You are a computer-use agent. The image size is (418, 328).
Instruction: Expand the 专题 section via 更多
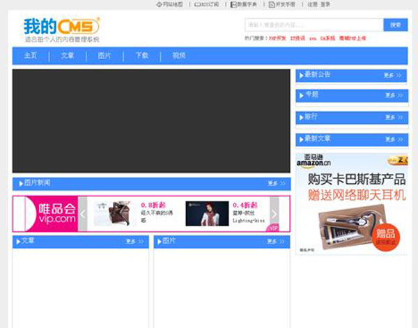coord(392,95)
